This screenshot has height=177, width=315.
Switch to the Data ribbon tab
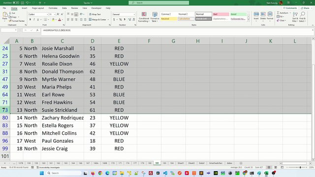(64, 8)
